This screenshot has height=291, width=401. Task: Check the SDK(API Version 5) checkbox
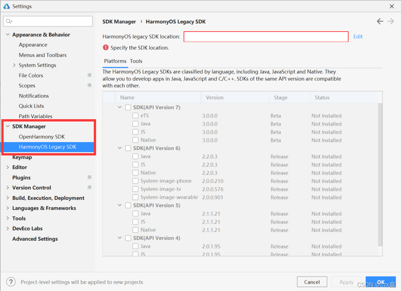point(128,205)
